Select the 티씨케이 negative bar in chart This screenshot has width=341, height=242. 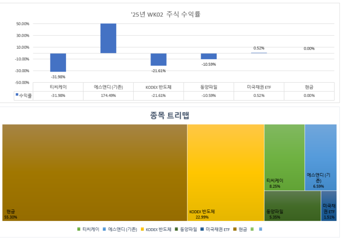tap(58, 62)
